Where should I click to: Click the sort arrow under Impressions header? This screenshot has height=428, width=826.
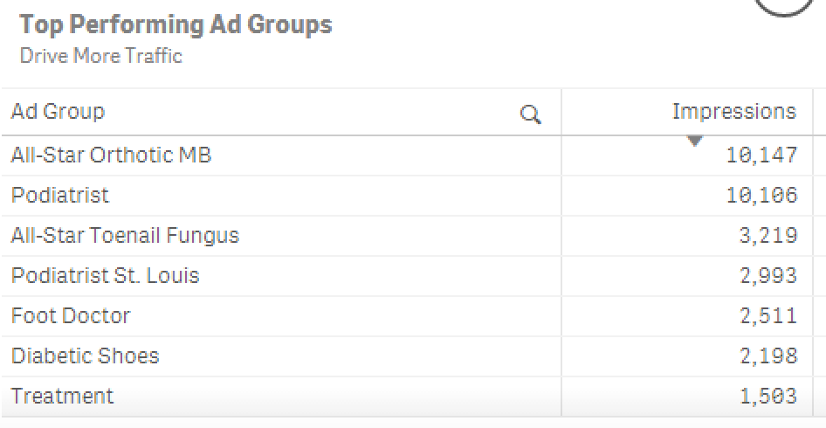coord(695,140)
